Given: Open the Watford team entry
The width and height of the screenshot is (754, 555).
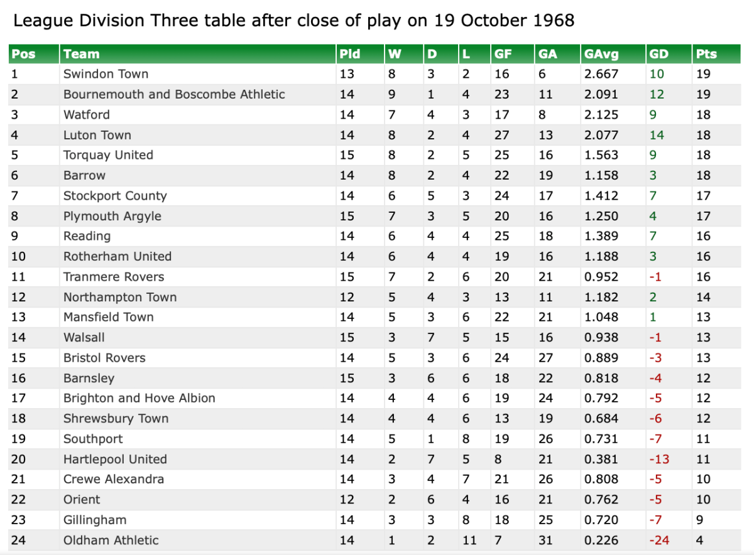Looking at the screenshot, I should tap(86, 115).
